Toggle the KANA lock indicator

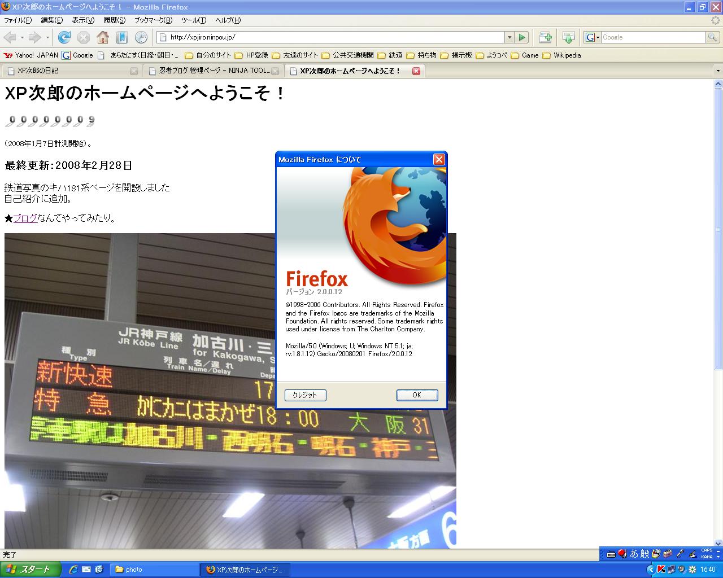tap(707, 557)
